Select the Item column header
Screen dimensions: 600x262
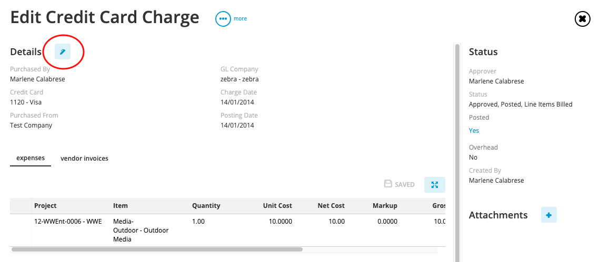point(121,205)
